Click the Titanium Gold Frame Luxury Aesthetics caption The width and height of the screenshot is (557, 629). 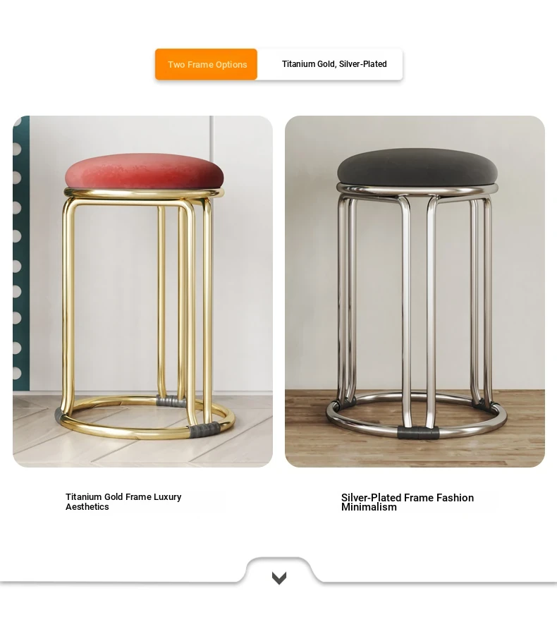tap(123, 502)
